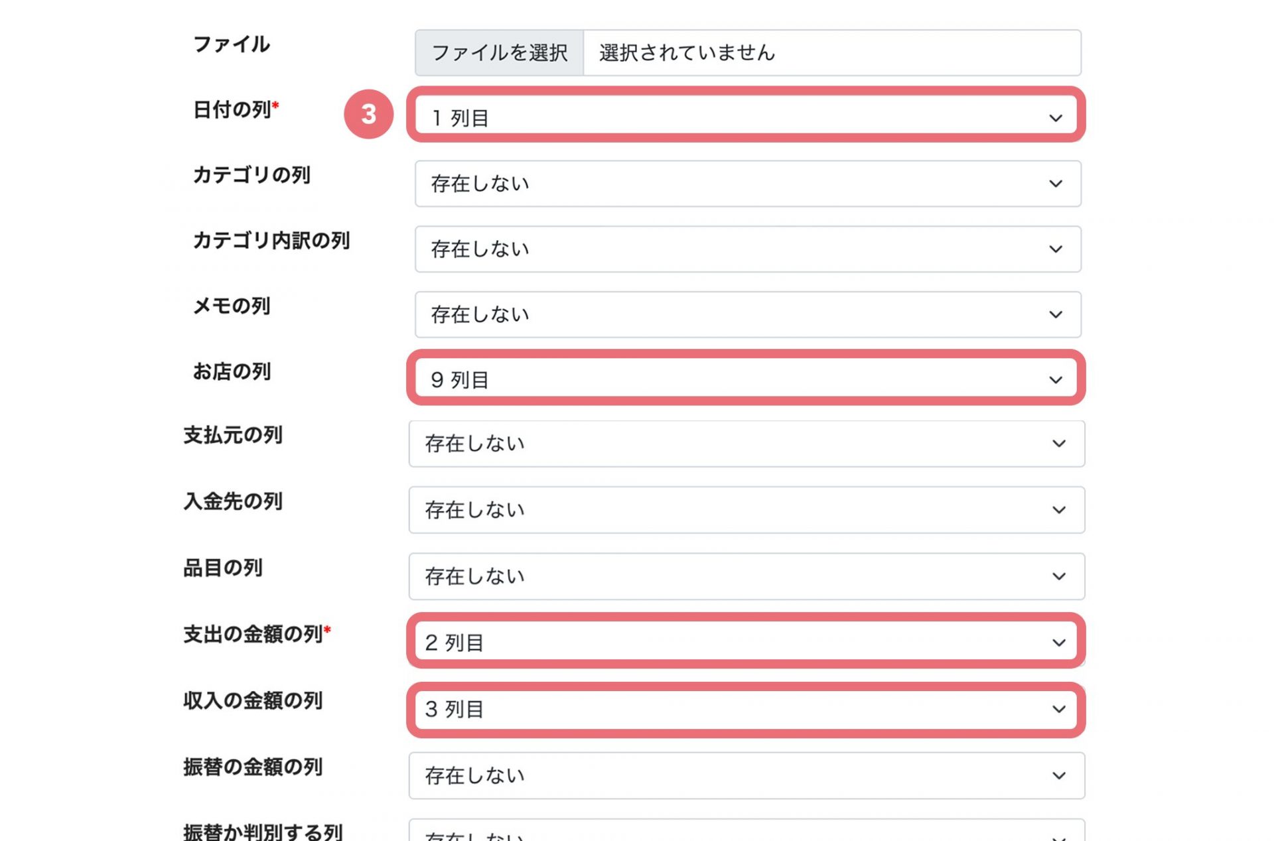
Task: Open the メモの列 dropdown
Action: pos(747,314)
